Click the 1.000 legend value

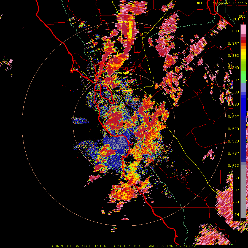click(233, 31)
